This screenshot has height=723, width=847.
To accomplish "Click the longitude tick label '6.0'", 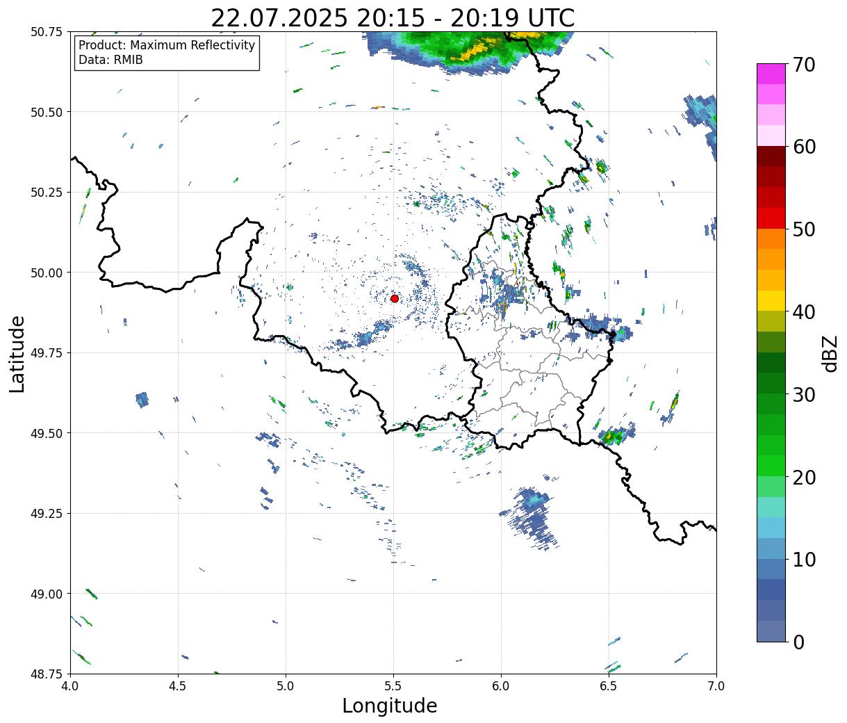I will [x=501, y=685].
